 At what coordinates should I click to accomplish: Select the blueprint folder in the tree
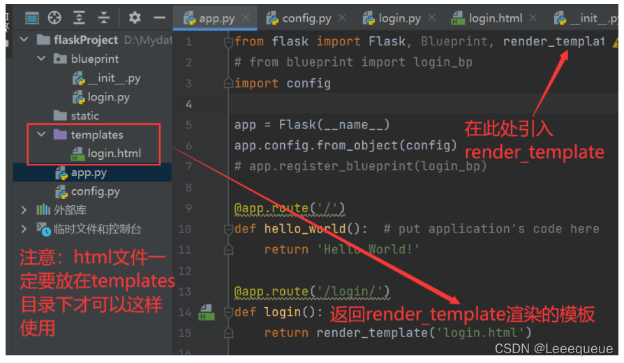(x=87, y=59)
